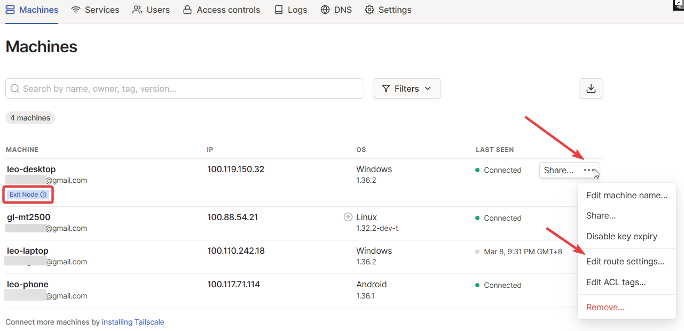Click IP address 100.110.242.18
Viewport: 684px width, 331px height.
pyautogui.click(x=236, y=251)
